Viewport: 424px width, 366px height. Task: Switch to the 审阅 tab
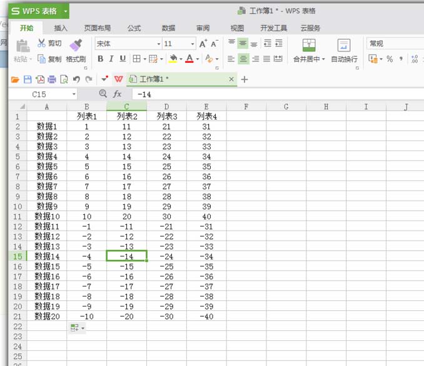203,28
